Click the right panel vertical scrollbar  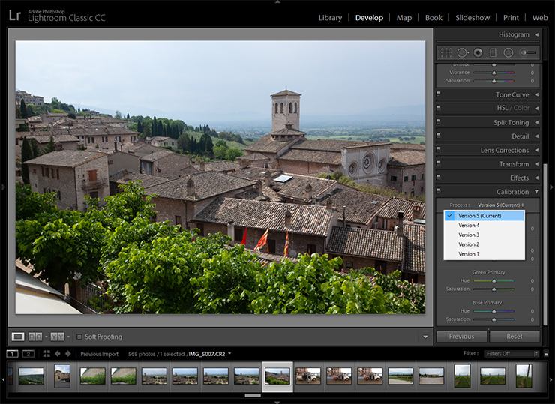pos(545,245)
